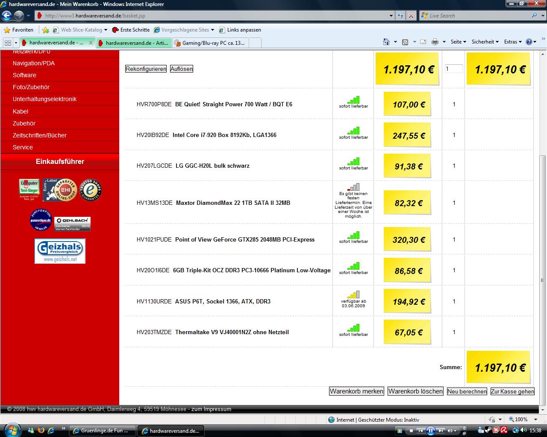Viewport: 547px width, 437px height.
Task: Switch to Gruenlinge.de Fun taskbar window
Action: coord(102,431)
